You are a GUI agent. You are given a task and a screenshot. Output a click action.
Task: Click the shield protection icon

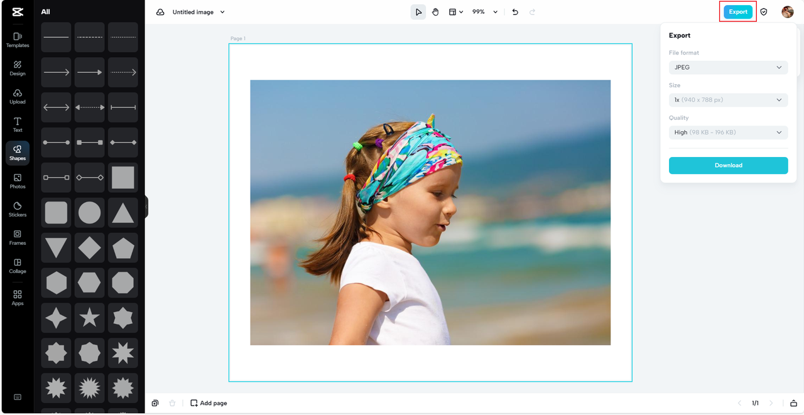coord(764,12)
